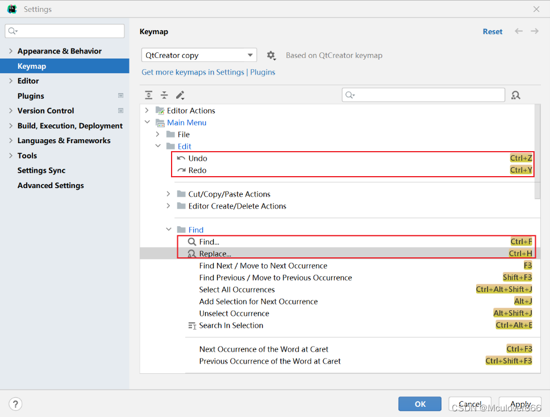Open Advanced Settings page
This screenshot has height=417, width=550.
tap(51, 185)
